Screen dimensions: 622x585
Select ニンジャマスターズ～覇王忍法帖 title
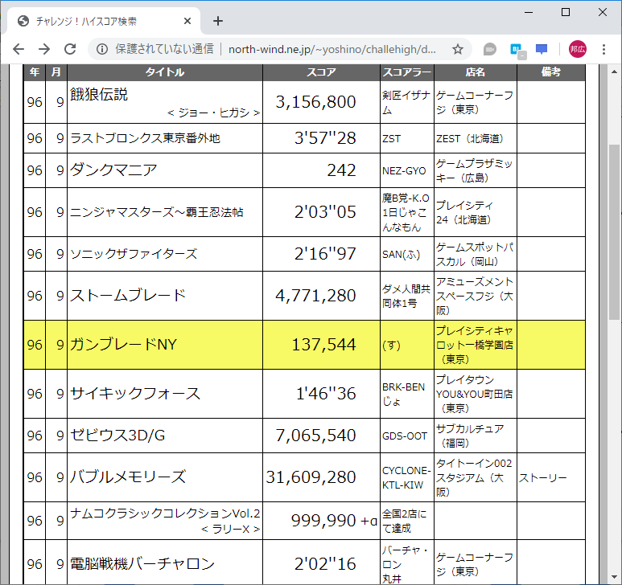157,212
